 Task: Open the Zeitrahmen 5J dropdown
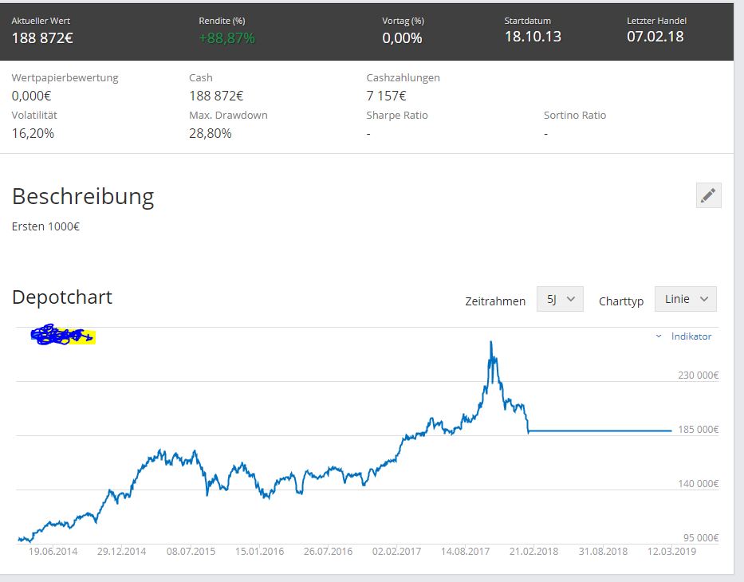560,299
